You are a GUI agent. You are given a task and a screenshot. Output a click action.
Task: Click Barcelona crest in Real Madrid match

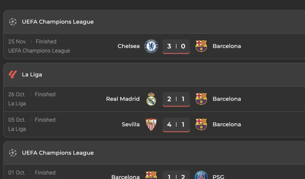tap(201, 99)
